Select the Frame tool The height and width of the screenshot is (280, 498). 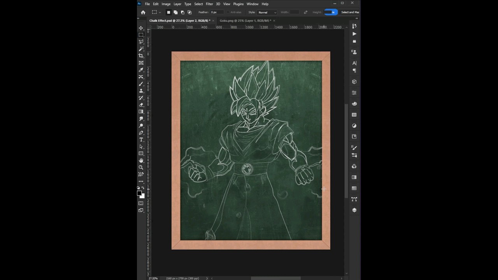(141, 63)
